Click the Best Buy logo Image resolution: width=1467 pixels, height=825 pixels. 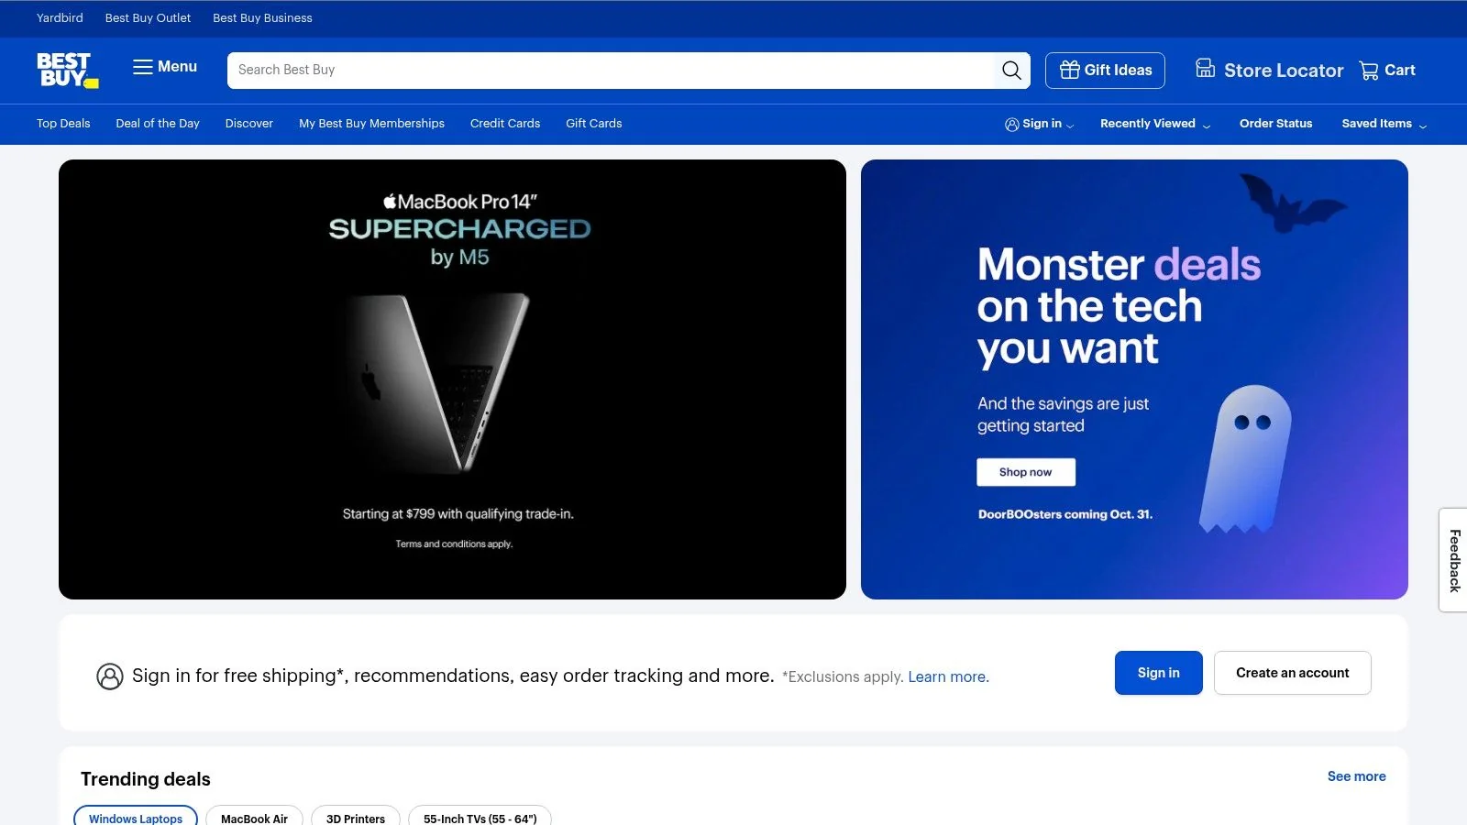click(x=68, y=70)
